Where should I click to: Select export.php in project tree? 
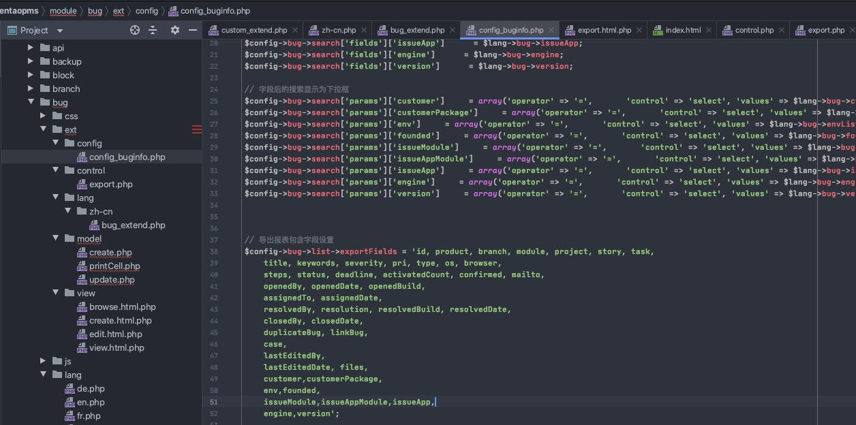point(111,184)
